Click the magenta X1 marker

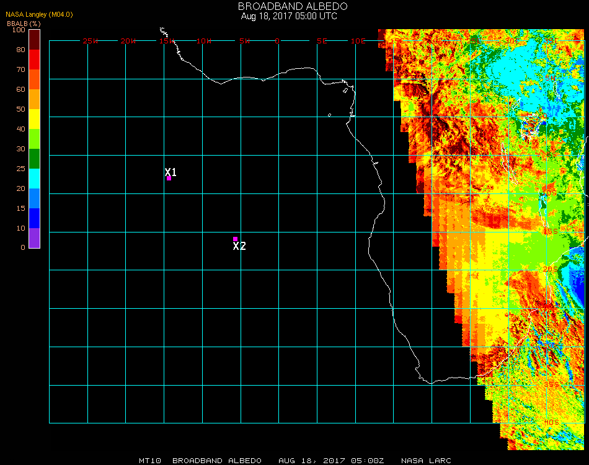click(x=169, y=178)
